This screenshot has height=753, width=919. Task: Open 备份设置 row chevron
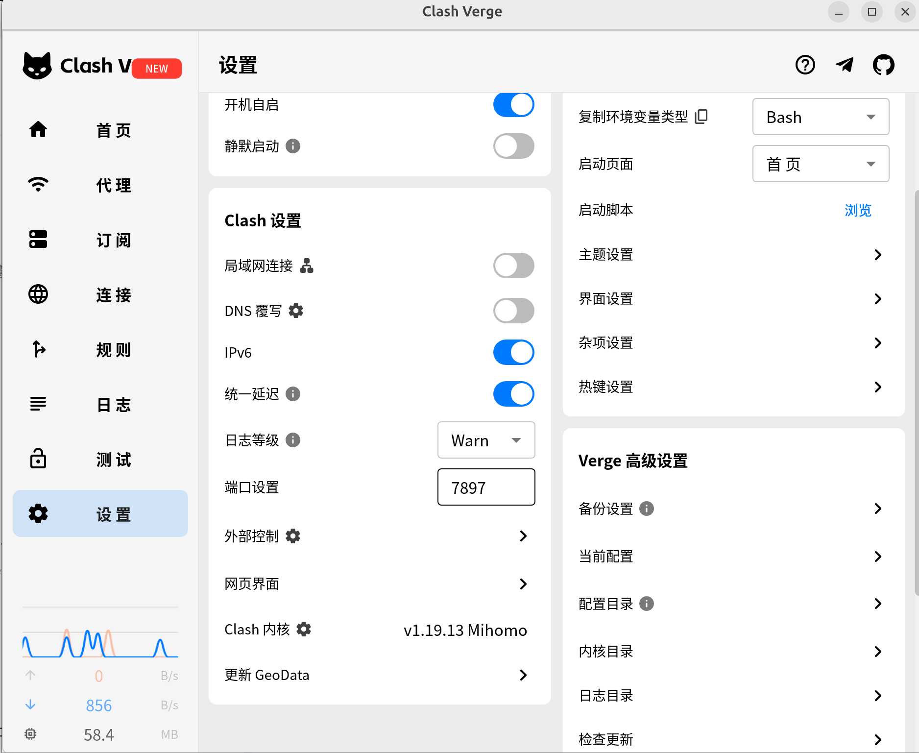click(x=878, y=509)
